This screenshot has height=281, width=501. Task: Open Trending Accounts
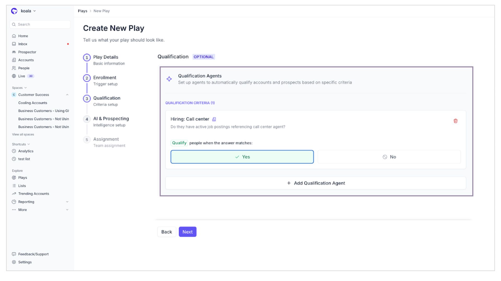point(33,194)
